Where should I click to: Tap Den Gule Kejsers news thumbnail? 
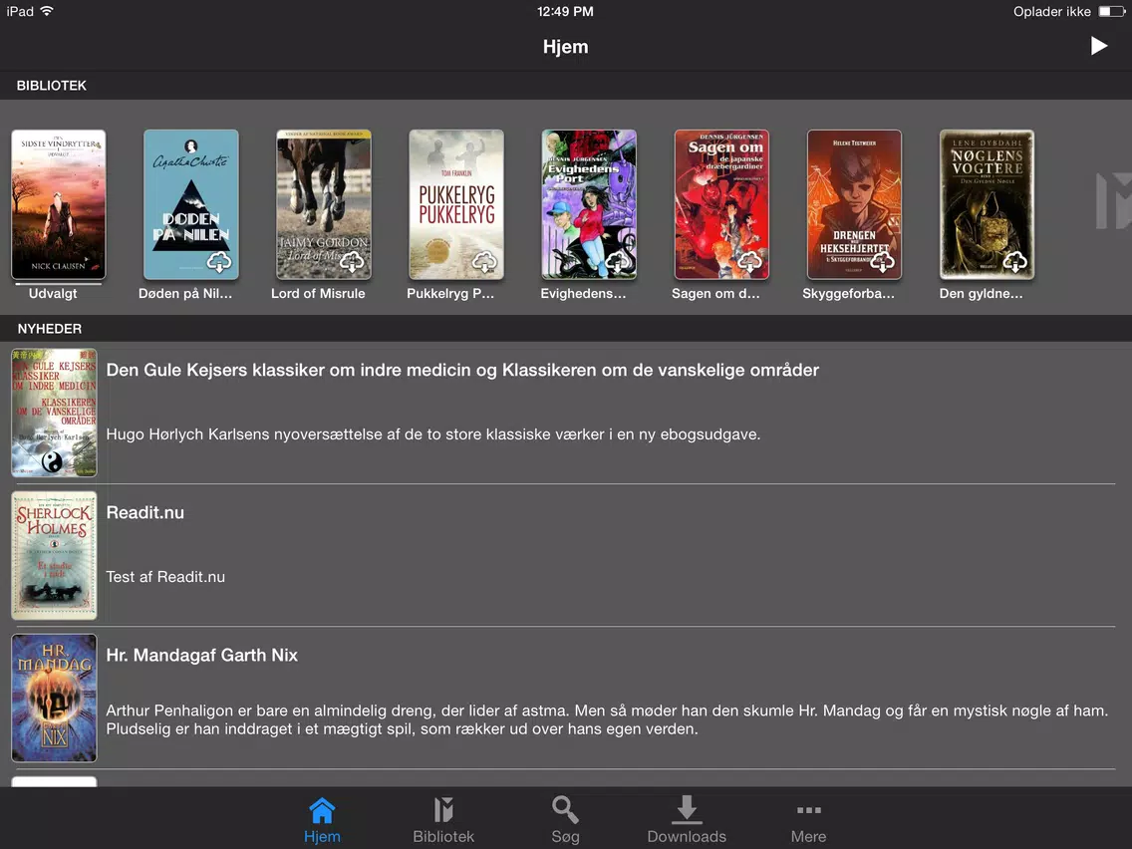pos(54,413)
